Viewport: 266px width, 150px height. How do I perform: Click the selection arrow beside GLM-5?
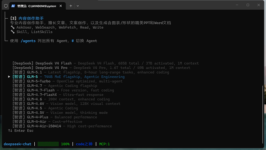pyautogui.click(x=9, y=77)
